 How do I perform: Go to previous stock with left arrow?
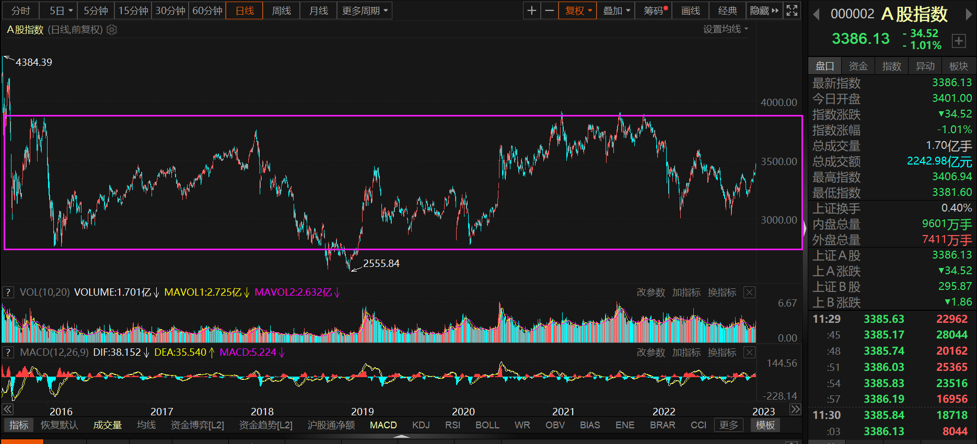pyautogui.click(x=816, y=15)
